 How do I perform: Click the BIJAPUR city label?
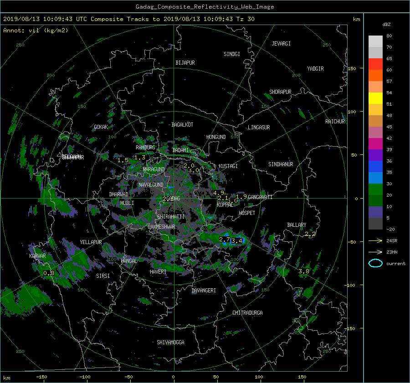click(185, 63)
